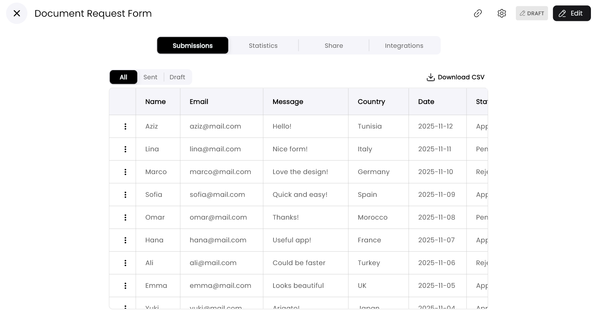
Task: Open three-dot menu for Lina's row
Action: tap(125, 149)
